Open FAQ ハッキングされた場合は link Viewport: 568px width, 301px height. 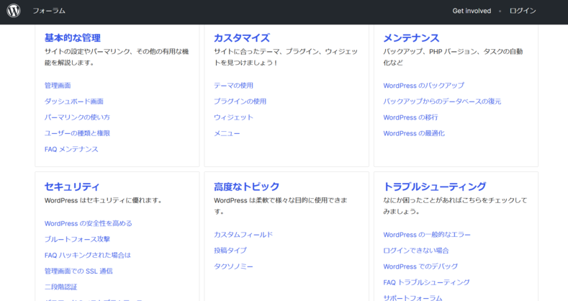87,256
